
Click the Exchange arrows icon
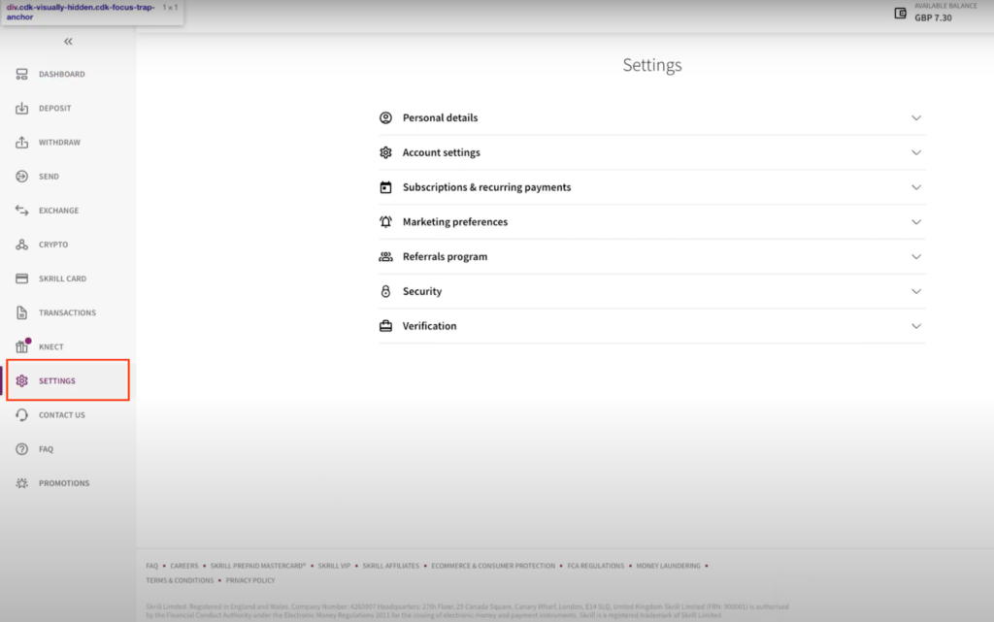[21, 211]
